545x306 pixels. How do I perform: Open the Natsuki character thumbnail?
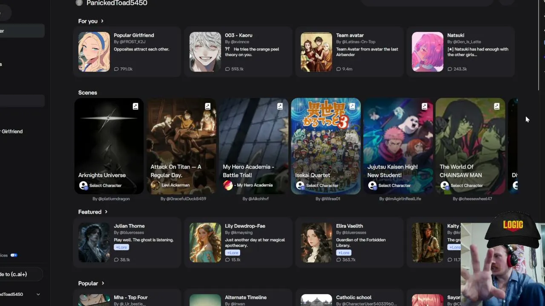pyautogui.click(x=427, y=52)
